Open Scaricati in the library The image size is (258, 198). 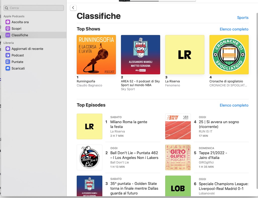tap(18, 68)
